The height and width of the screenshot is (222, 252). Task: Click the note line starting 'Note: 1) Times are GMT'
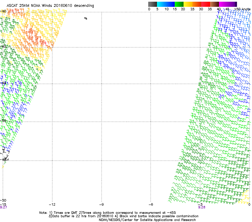click(x=108, y=213)
